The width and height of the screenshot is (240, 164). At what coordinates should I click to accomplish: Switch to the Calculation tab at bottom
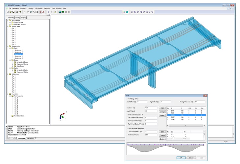click(x=31, y=138)
